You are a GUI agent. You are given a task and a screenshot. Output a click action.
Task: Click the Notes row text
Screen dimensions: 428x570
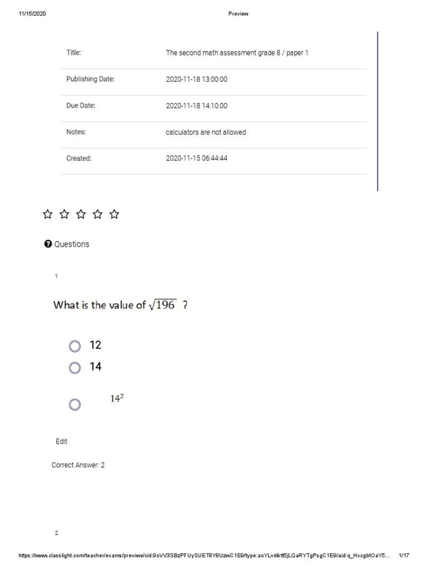pos(206,132)
